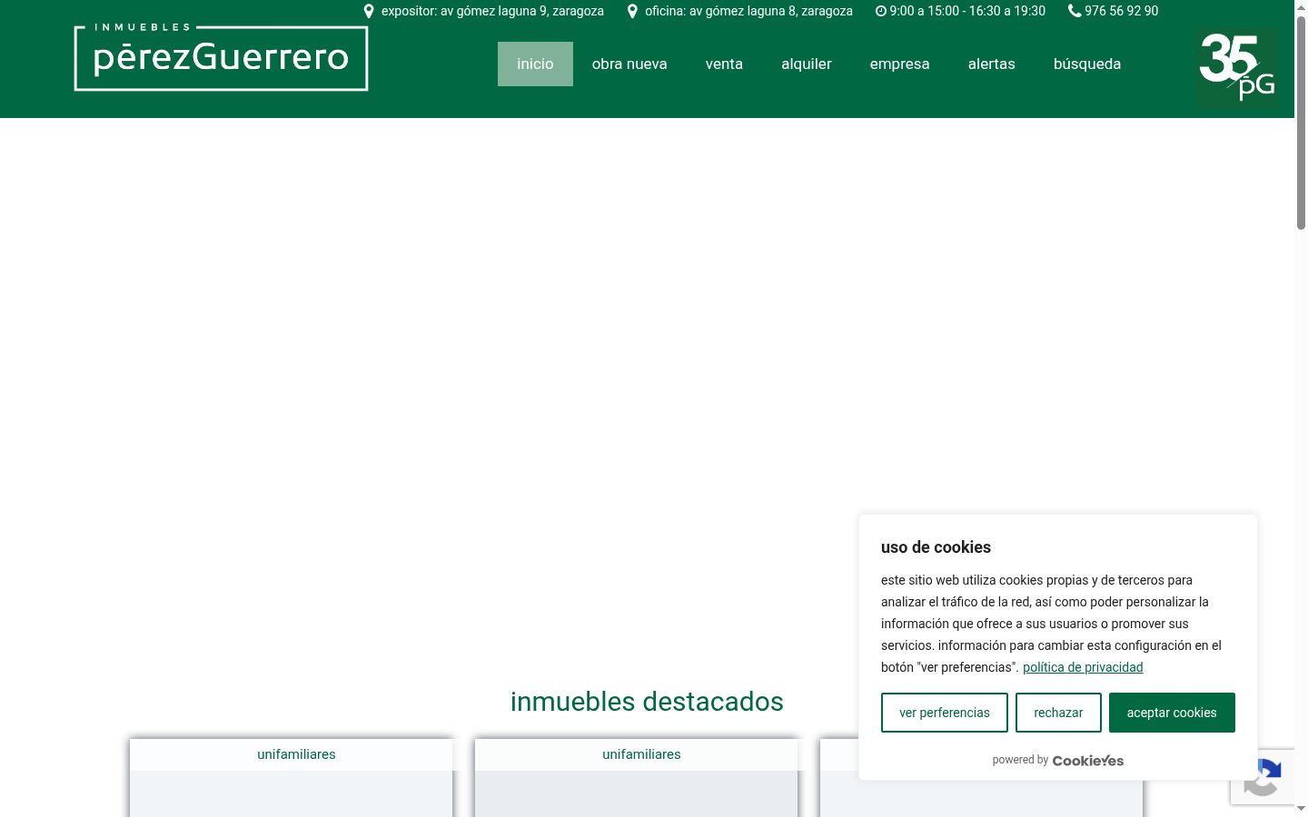Click the scrollbar down arrow

[1301, 808]
